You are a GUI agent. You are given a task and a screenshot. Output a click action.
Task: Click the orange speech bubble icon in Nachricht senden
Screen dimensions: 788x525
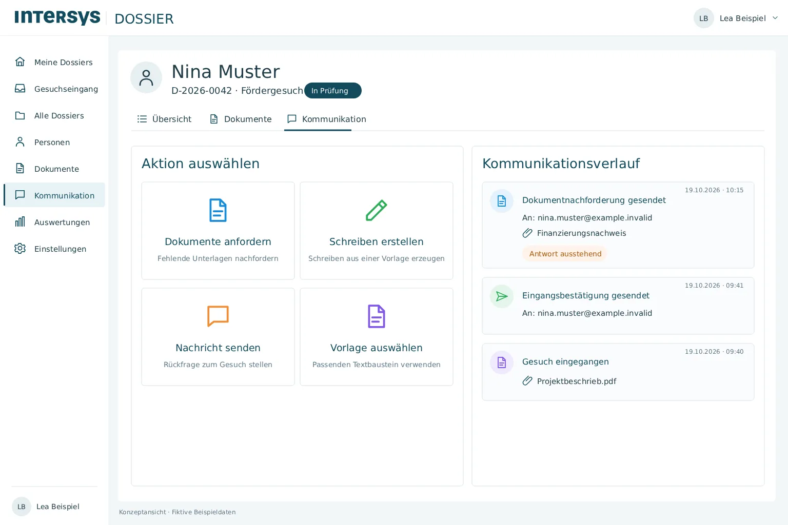pos(218,316)
